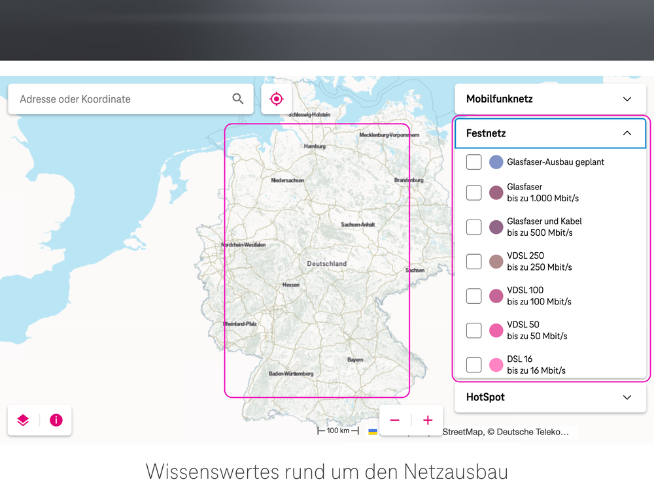Viewport: 654px width, 490px height.
Task: Check the VDSL 250 layer box
Action: (473, 261)
